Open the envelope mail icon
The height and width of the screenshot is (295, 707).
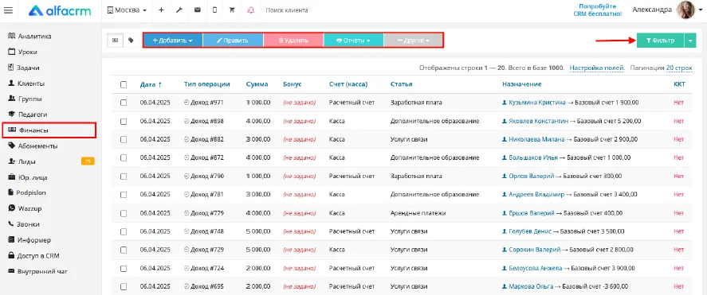(197, 10)
